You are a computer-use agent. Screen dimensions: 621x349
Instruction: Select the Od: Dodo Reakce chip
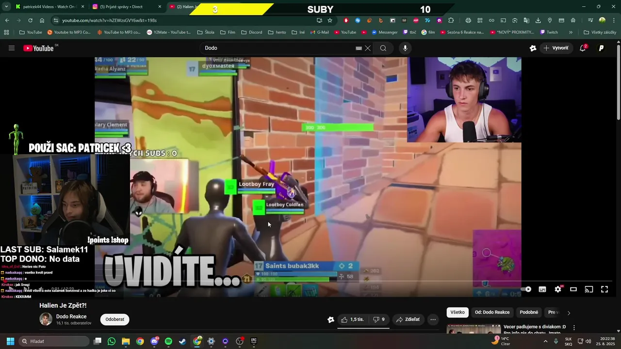[492, 312]
